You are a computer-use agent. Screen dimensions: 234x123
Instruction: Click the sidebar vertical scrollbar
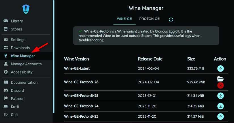(54, 57)
